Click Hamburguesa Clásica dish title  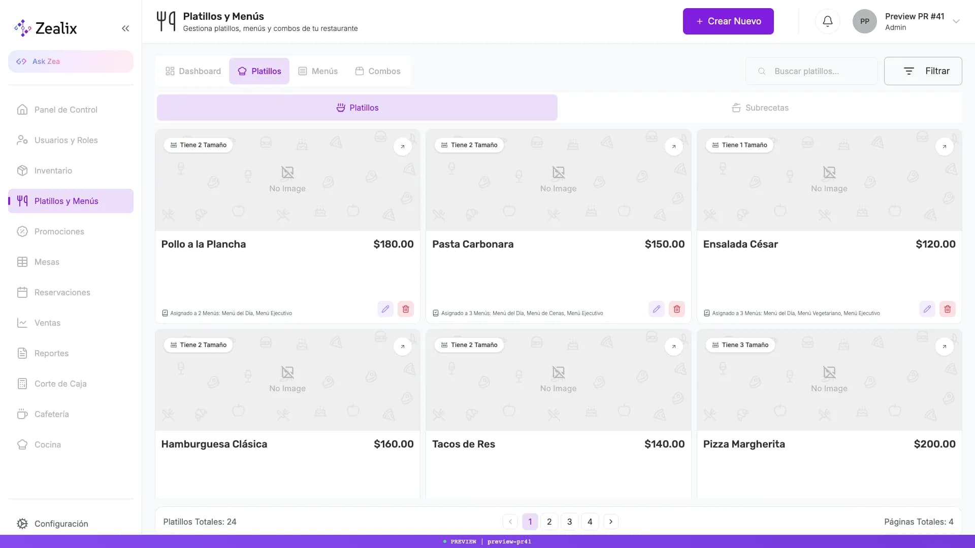click(214, 444)
